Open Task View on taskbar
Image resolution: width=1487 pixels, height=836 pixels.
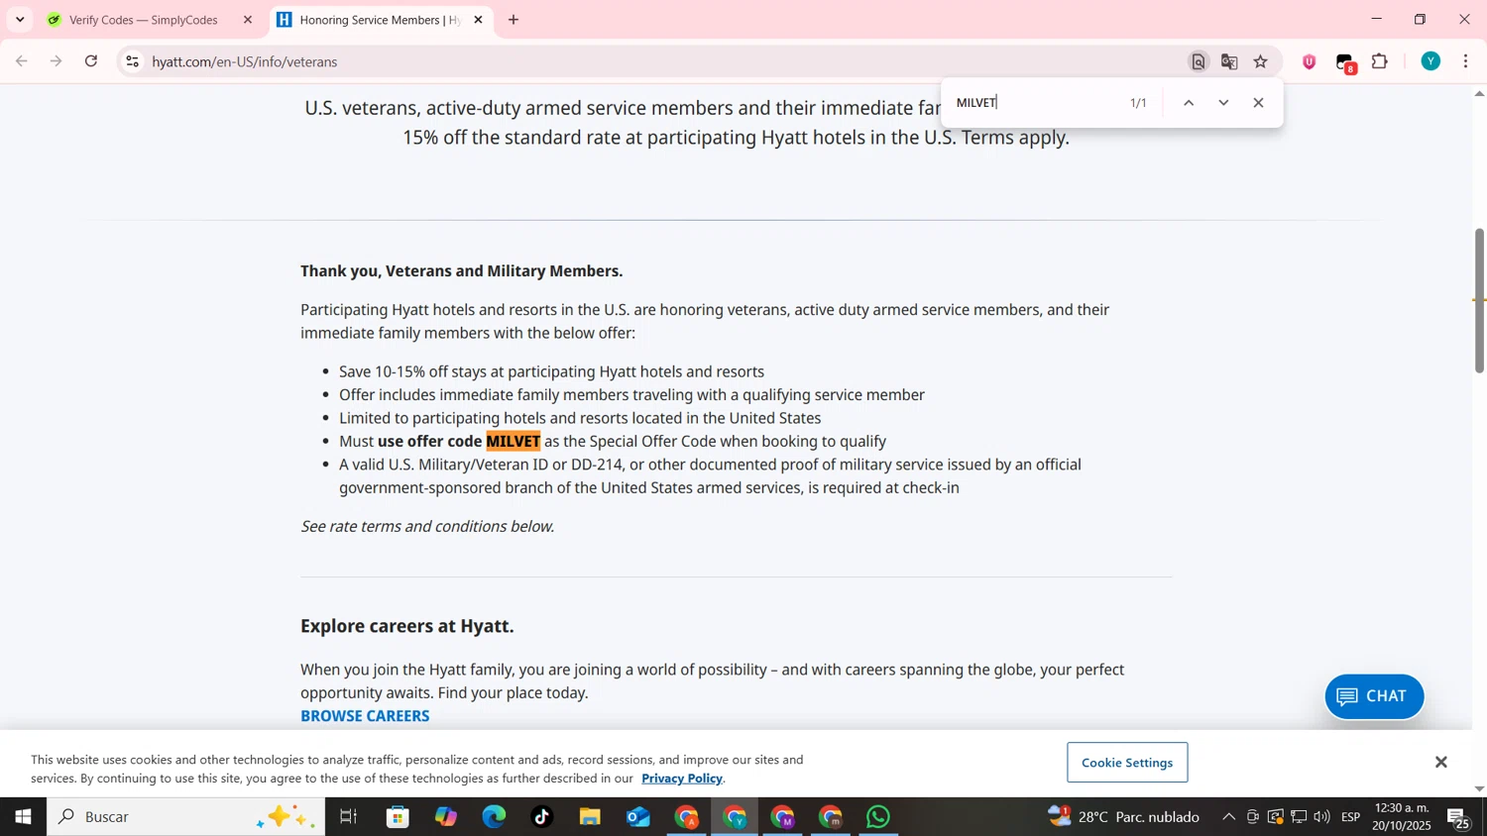pyautogui.click(x=348, y=817)
